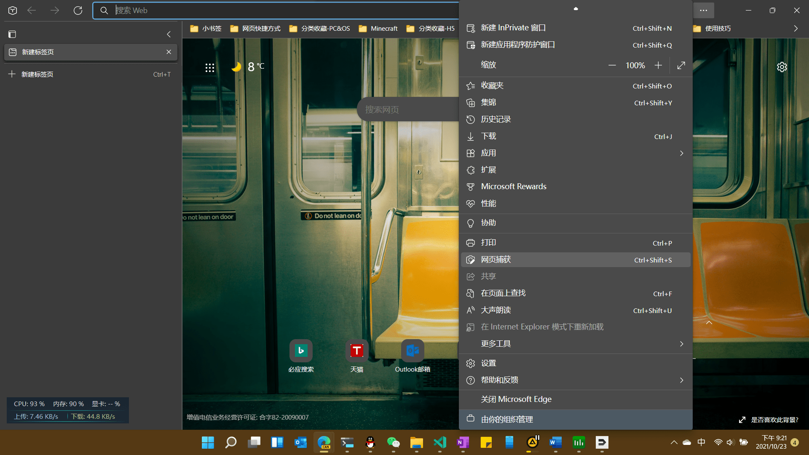
Task: Launch QQ from the taskbar
Action: 370,442
